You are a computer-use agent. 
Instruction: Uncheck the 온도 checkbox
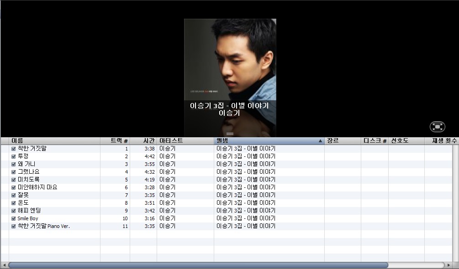[13, 203]
